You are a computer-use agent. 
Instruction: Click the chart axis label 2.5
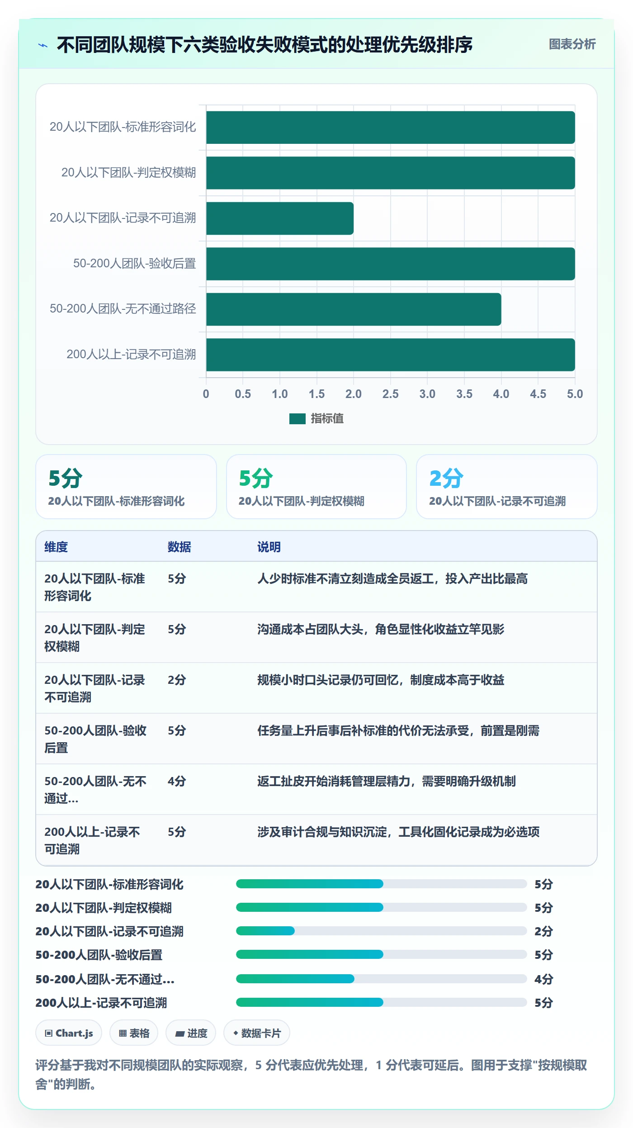click(391, 394)
